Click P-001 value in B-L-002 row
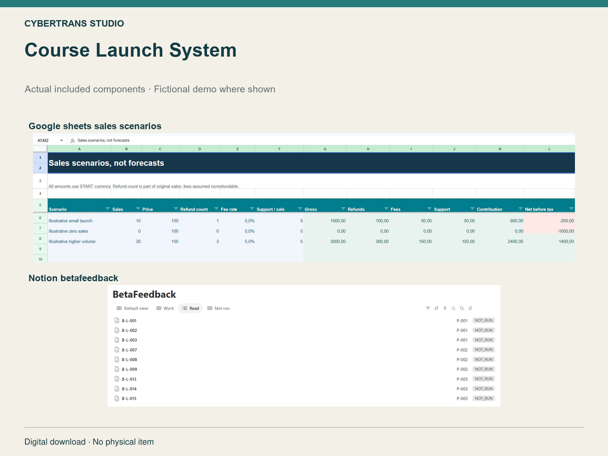This screenshot has height=456, width=608. click(462, 331)
